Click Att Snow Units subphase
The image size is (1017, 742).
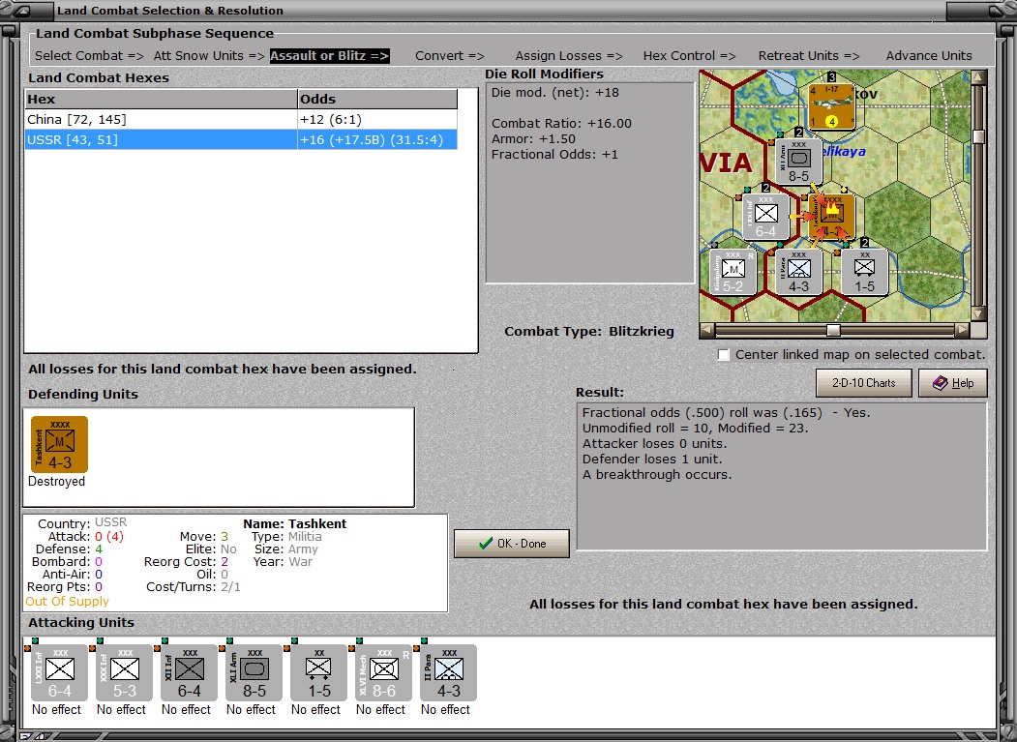tap(209, 56)
